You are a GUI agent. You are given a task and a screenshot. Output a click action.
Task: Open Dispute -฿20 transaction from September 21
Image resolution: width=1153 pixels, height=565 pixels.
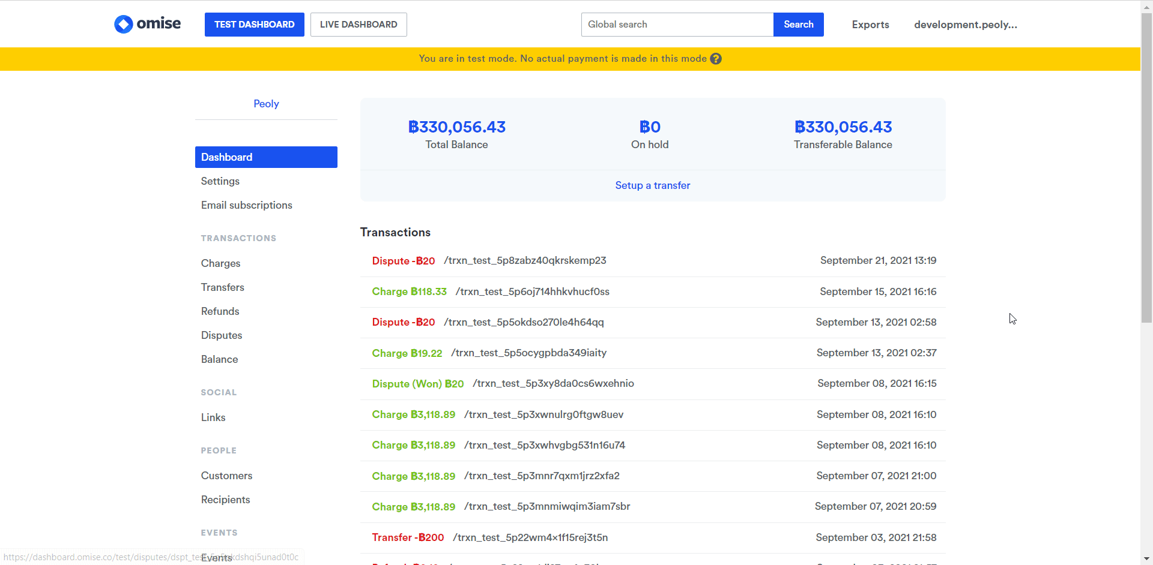653,261
